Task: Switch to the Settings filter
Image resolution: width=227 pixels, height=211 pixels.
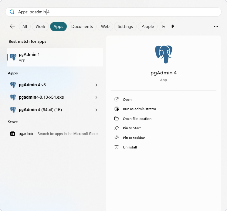Action: coord(125,26)
